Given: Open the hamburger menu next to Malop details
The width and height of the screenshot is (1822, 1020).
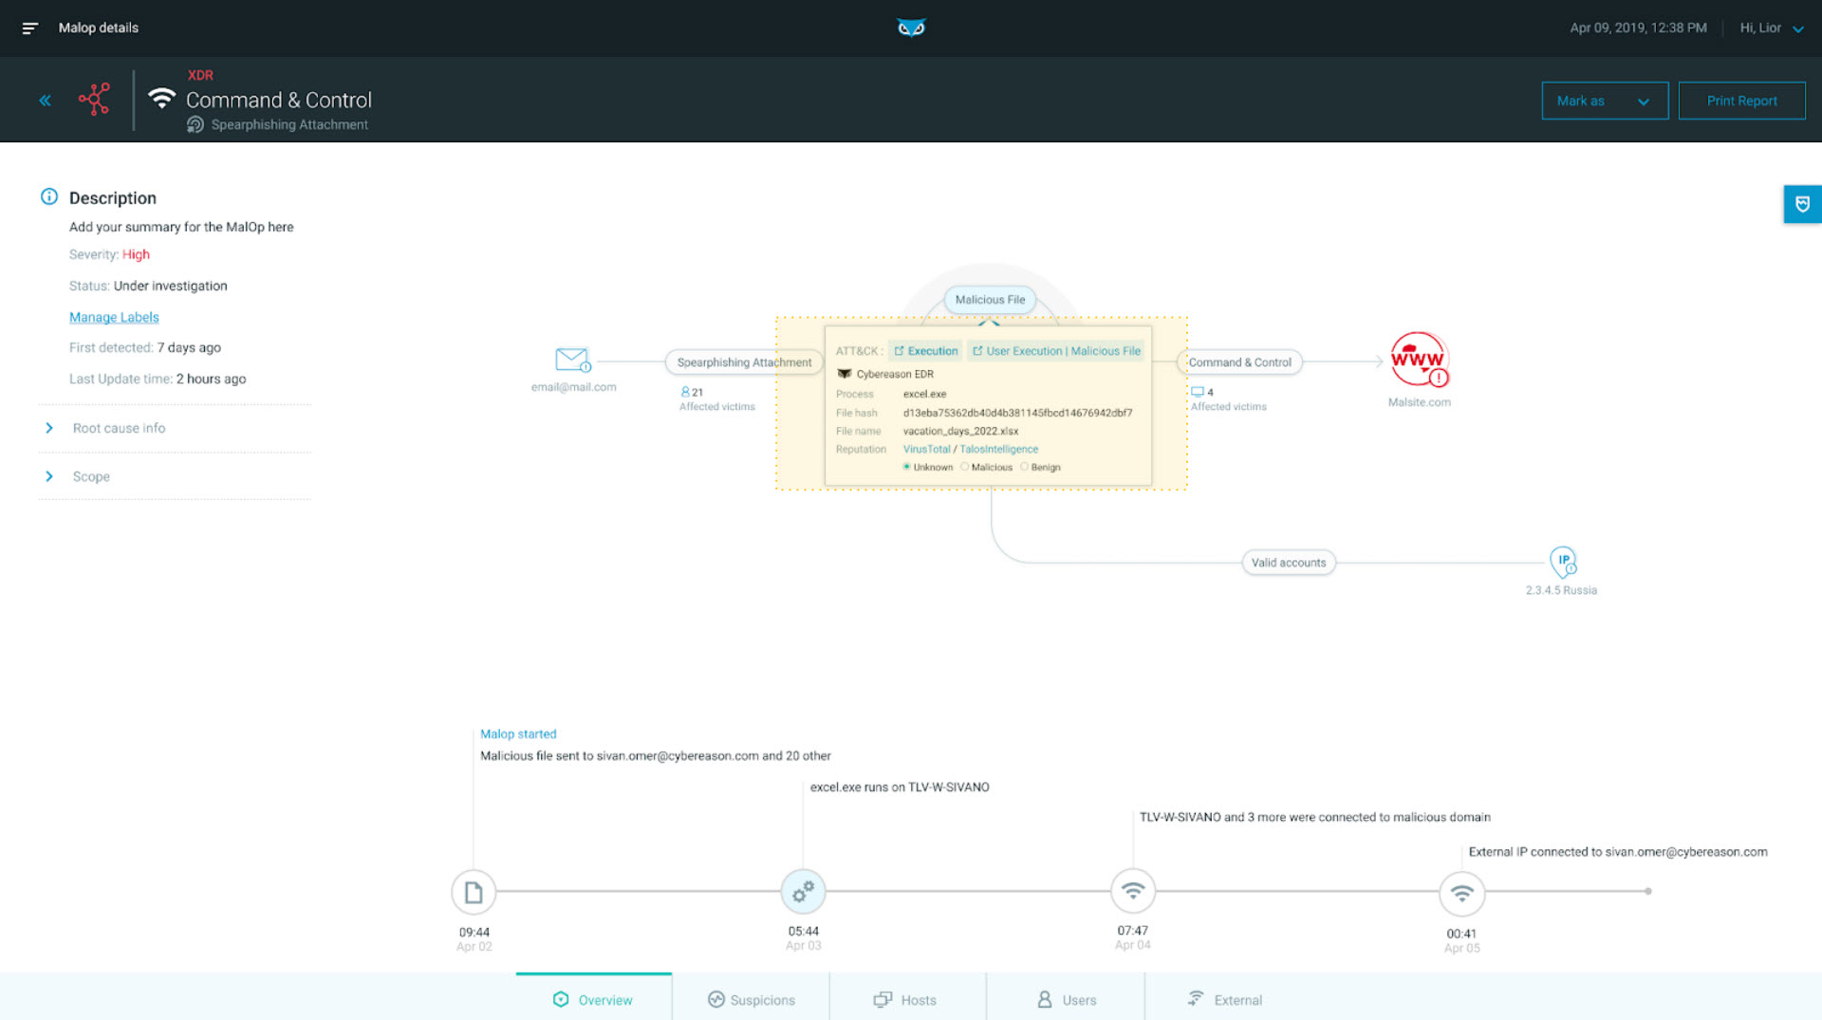Looking at the screenshot, I should pyautogui.click(x=29, y=28).
